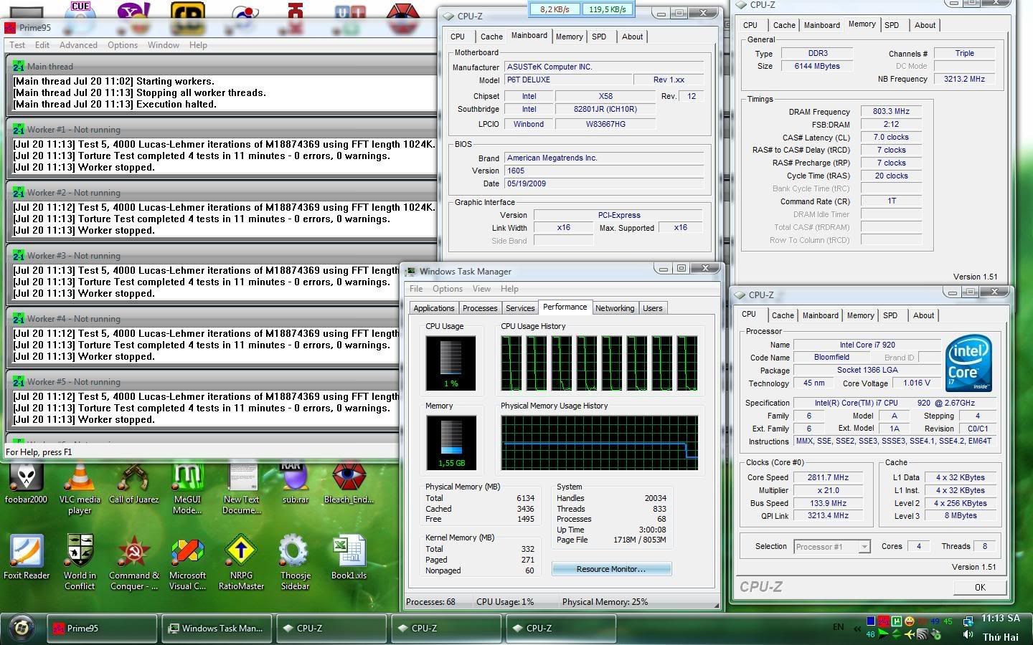Open the MeGUI Mode desktop icon
1033x645 pixels.
(x=187, y=489)
